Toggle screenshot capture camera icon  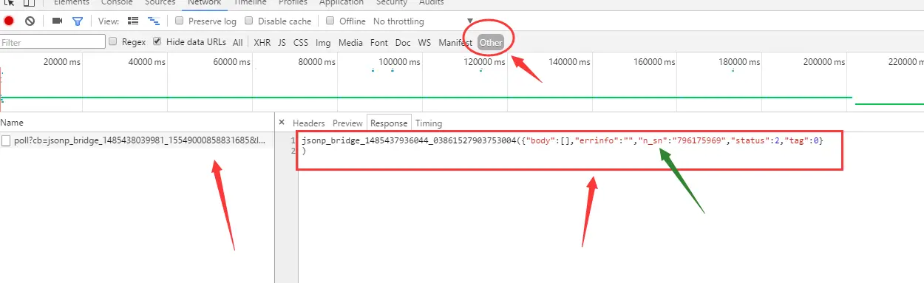57,21
